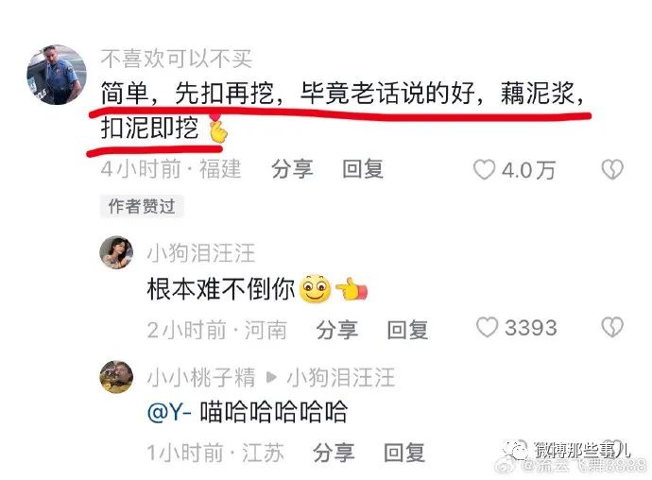Reply to the 江苏 comment by 小小桃子精
Screen dimensions: 652x480
click(404, 453)
